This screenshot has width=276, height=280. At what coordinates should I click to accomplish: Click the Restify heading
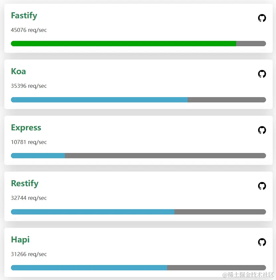[x=25, y=184]
